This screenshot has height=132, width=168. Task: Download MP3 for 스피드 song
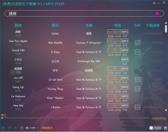point(125,59)
